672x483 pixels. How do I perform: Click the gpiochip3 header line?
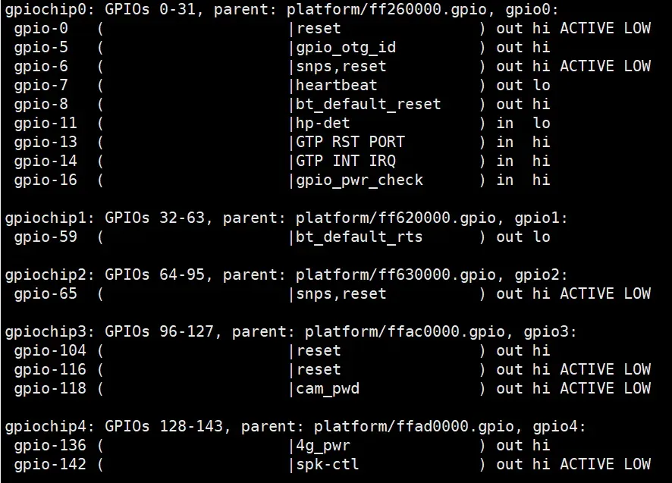[291, 331]
